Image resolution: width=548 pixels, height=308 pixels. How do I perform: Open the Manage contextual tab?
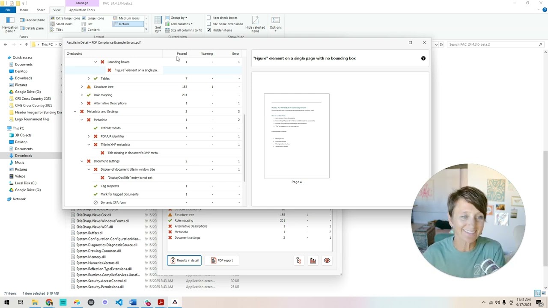click(82, 3)
